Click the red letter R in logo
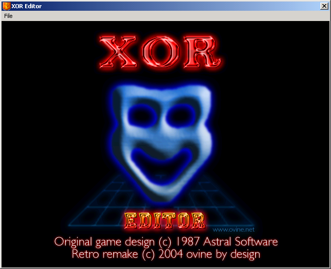Image resolution: width=331 pixels, height=269 pixels. click(x=203, y=52)
